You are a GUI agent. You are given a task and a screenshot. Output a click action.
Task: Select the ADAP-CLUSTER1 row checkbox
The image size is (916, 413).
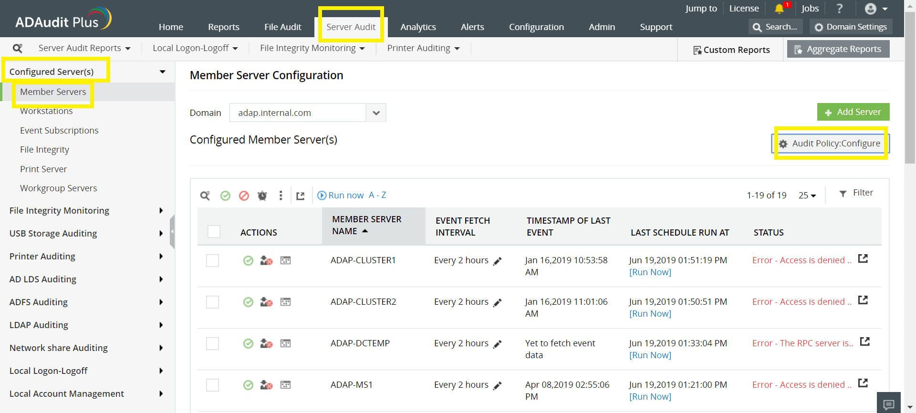[x=213, y=260]
